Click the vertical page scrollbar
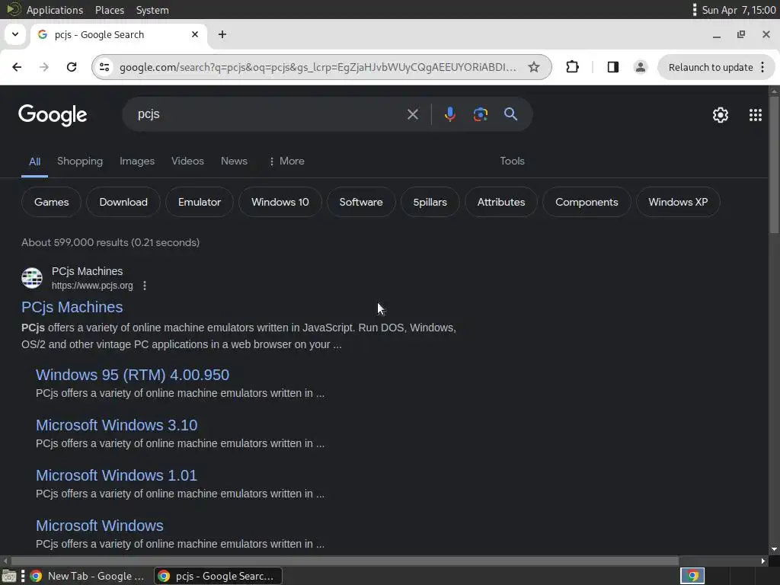Screen dimensions: 780x585 [x=774, y=165]
